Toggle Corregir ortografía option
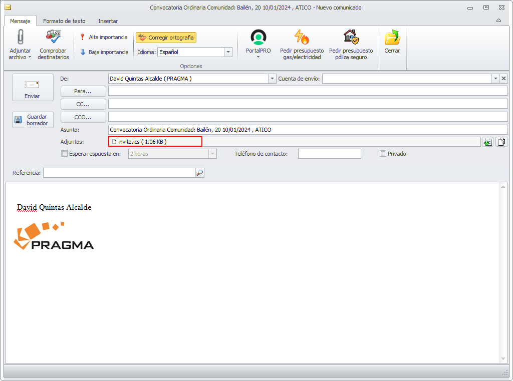The image size is (513, 381). (166, 38)
